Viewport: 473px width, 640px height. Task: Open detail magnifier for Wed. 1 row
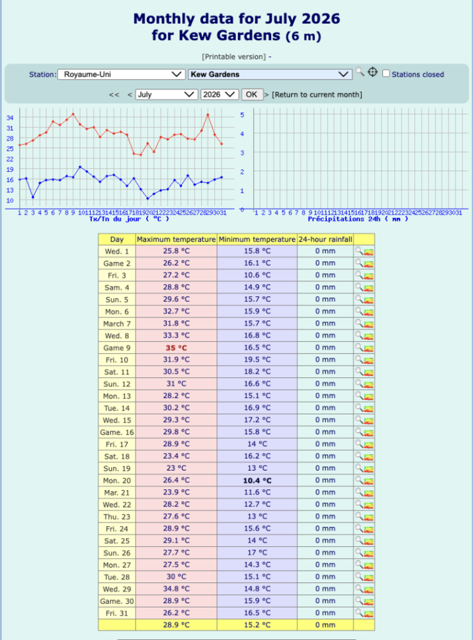[x=359, y=251]
